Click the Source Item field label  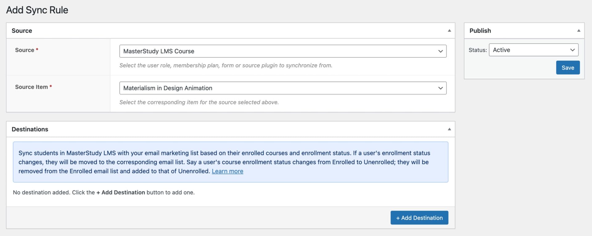click(x=31, y=87)
